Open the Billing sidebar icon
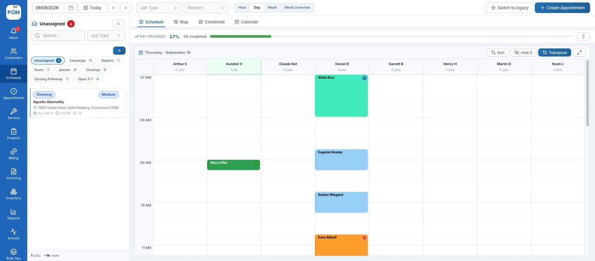595x261 pixels. click(x=14, y=154)
